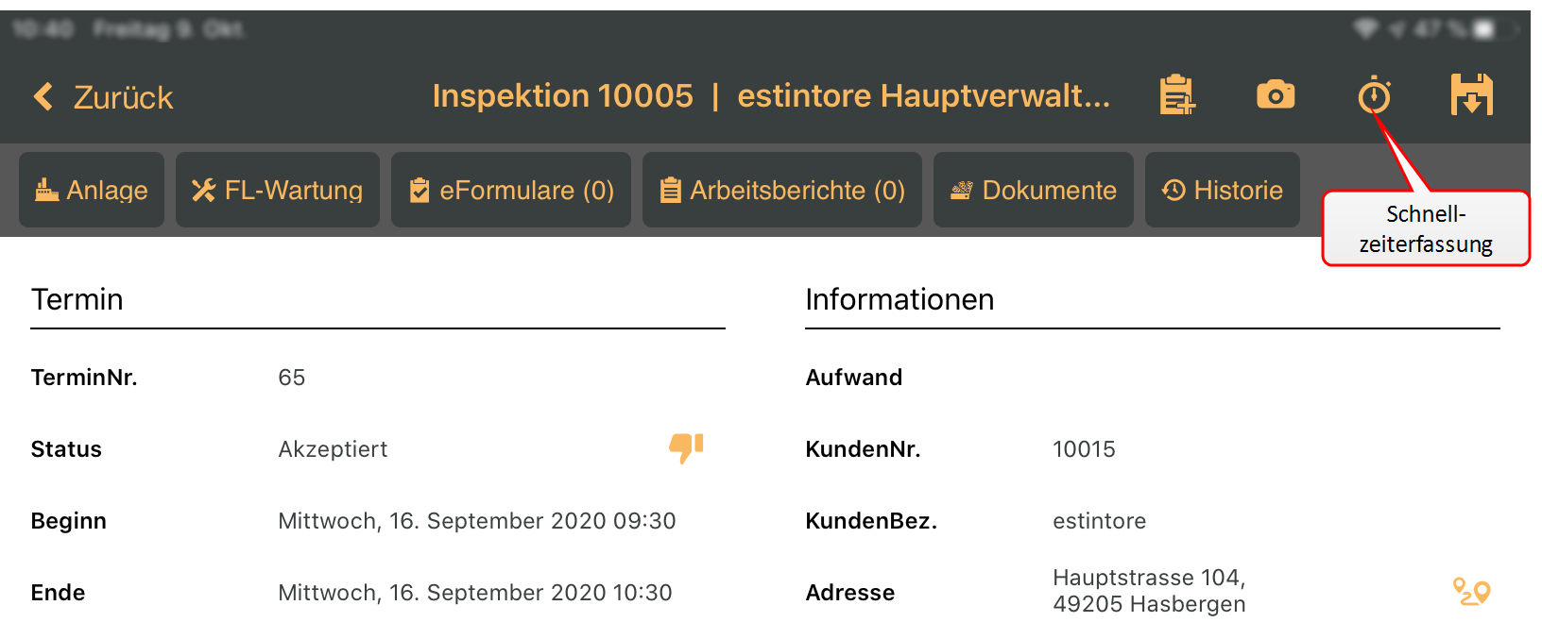Switch to the FL-Wartung tab
This screenshot has height=639, width=1542.
click(x=278, y=190)
